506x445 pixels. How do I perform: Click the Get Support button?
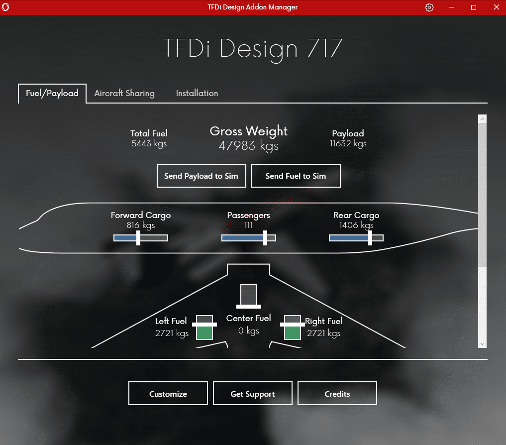[x=253, y=394]
